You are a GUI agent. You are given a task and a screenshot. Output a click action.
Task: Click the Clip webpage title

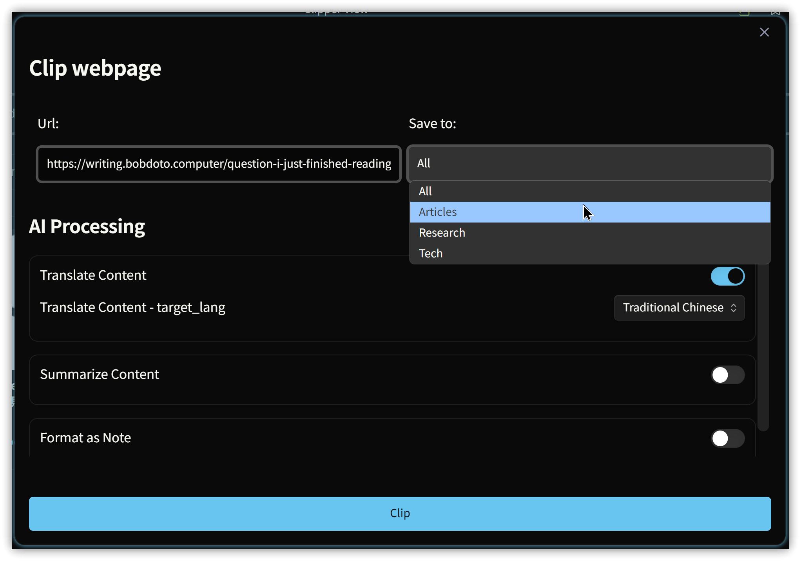pos(95,68)
